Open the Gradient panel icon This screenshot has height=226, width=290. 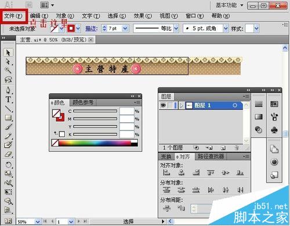coord(259,116)
